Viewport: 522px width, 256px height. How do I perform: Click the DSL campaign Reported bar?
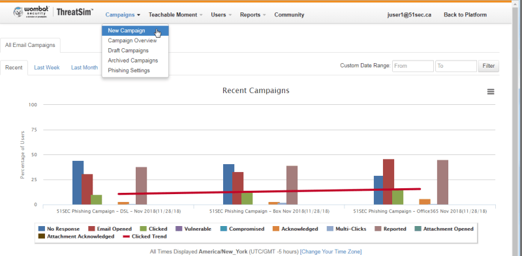(x=141, y=186)
